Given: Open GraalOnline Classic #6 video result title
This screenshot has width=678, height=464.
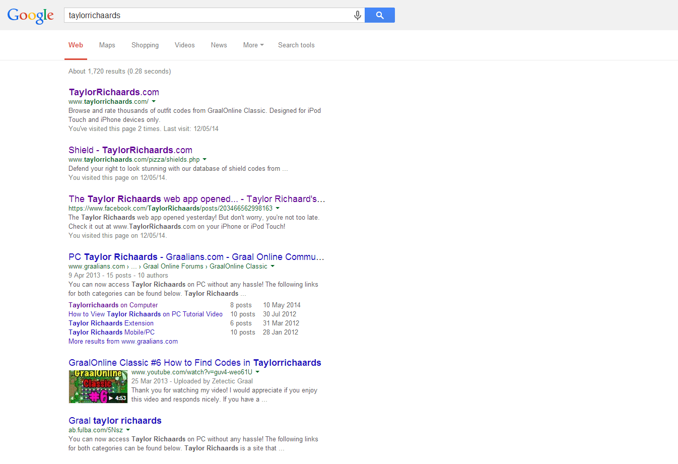Looking at the screenshot, I should [x=195, y=363].
